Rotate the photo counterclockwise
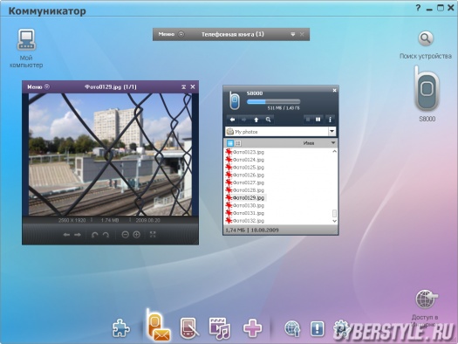Screen dimensions: 458x344 (x=94, y=235)
